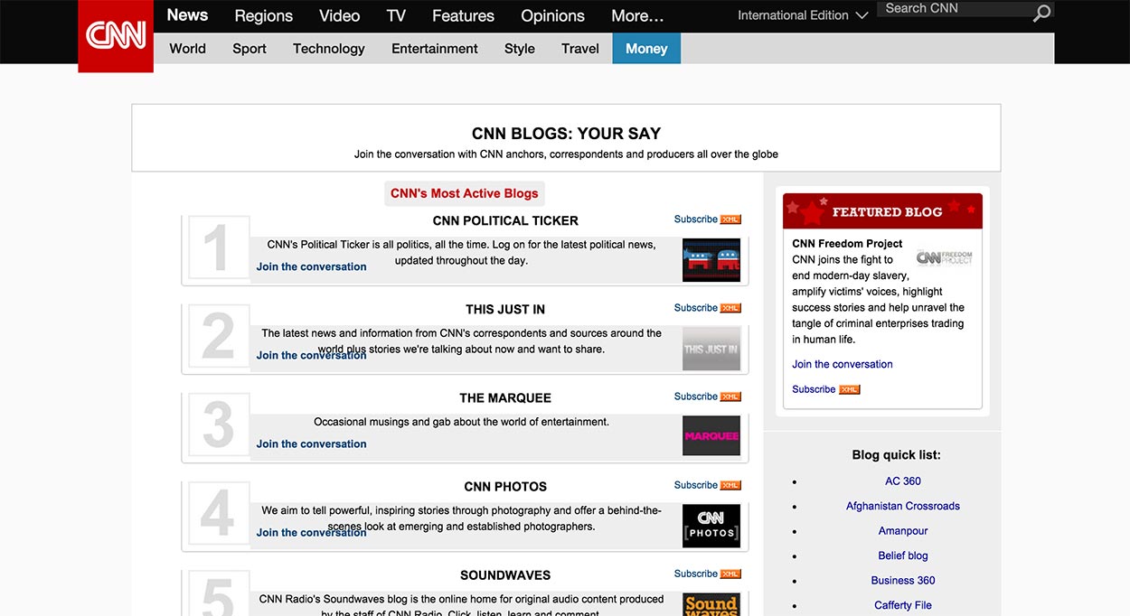Image resolution: width=1130 pixels, height=616 pixels.
Task: Go to the TV section
Action: 396,16
